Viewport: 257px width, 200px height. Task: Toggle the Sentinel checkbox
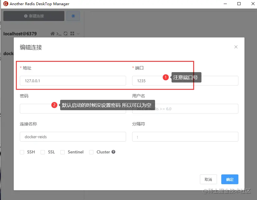click(63, 152)
